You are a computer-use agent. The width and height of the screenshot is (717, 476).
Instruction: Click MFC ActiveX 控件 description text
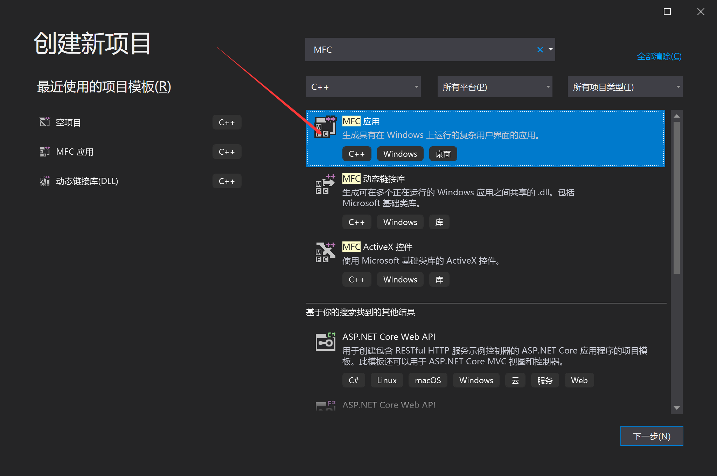(422, 261)
